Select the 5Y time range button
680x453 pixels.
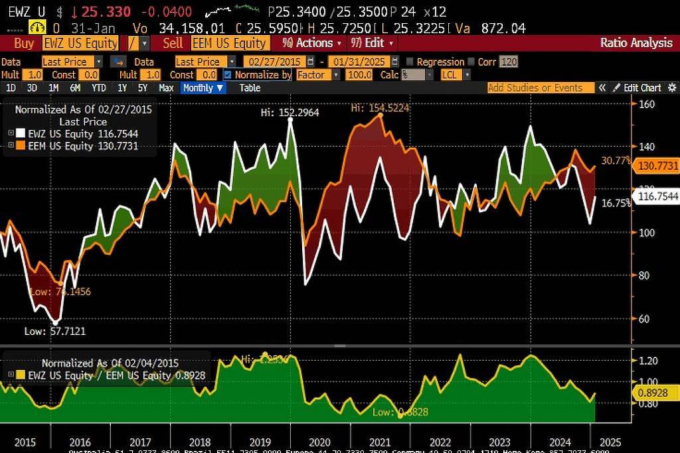tap(143, 88)
